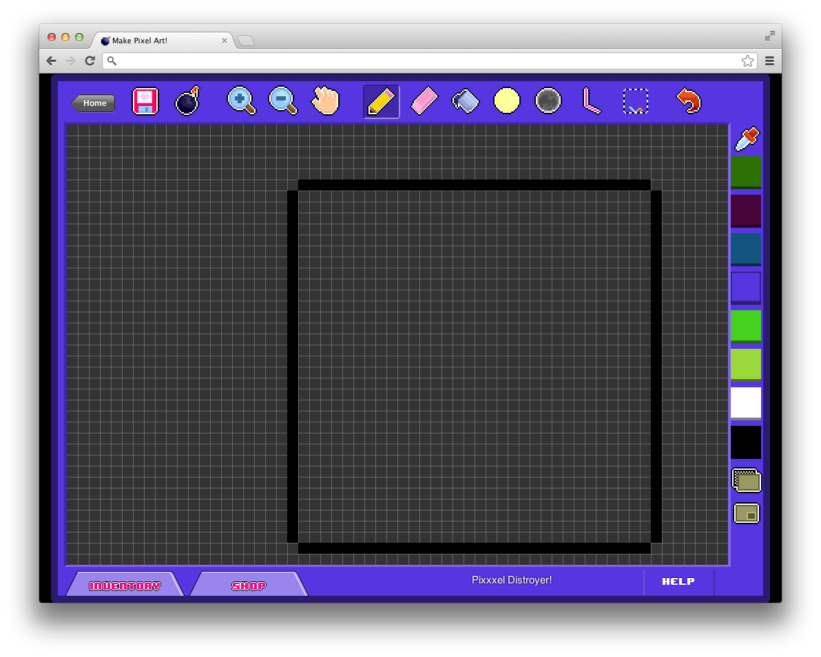Select the zoom in magnifier

coord(241,100)
